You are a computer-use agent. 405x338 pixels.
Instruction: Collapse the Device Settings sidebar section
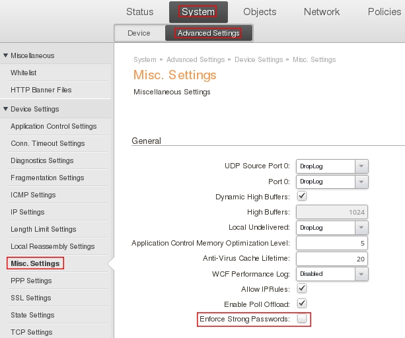(6, 109)
